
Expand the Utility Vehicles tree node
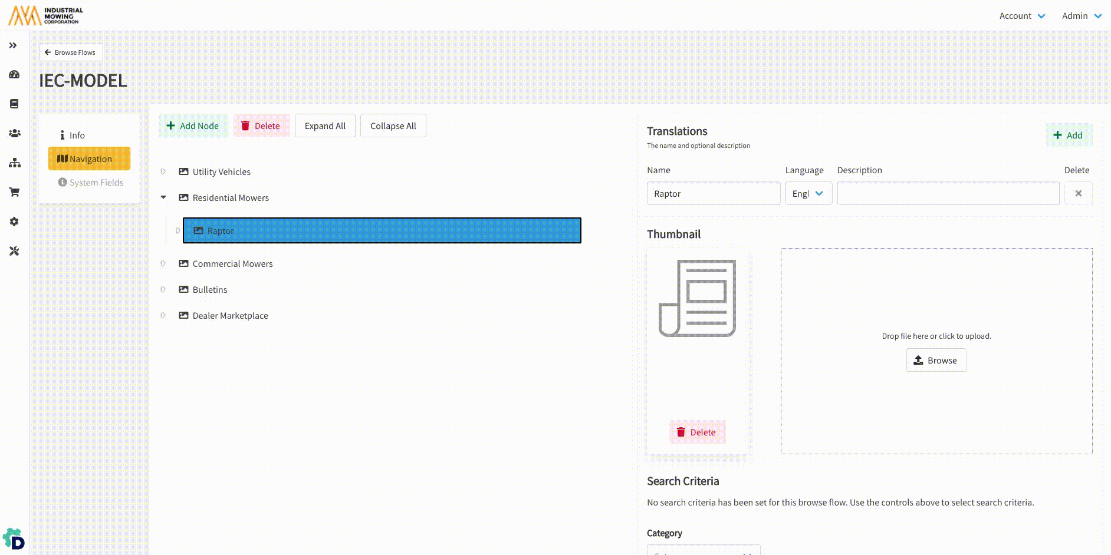point(163,172)
